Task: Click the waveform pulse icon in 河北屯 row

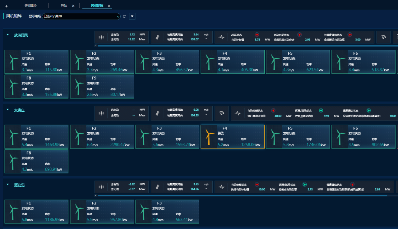Action: (221, 187)
